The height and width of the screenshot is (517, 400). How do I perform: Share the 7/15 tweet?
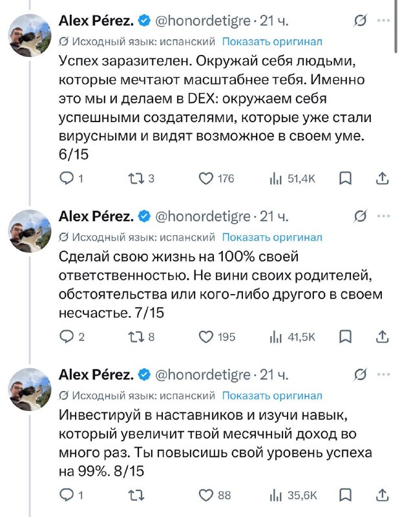(382, 336)
